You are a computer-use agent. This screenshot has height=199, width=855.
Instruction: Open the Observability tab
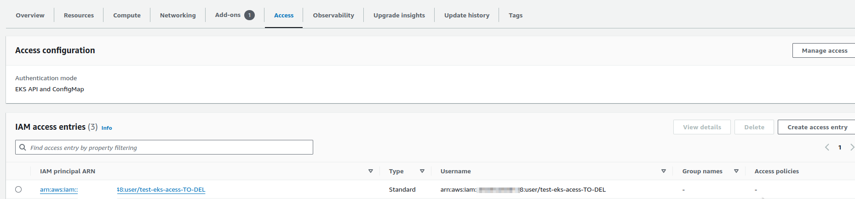[x=333, y=15]
